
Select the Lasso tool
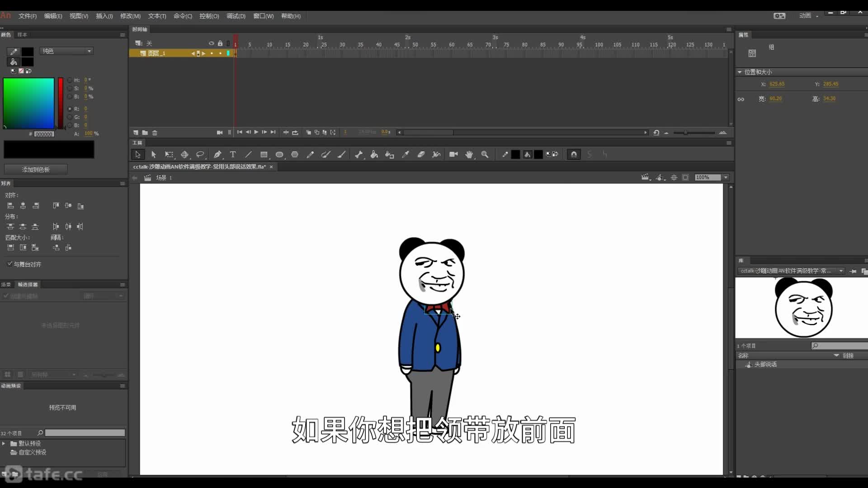coord(200,155)
